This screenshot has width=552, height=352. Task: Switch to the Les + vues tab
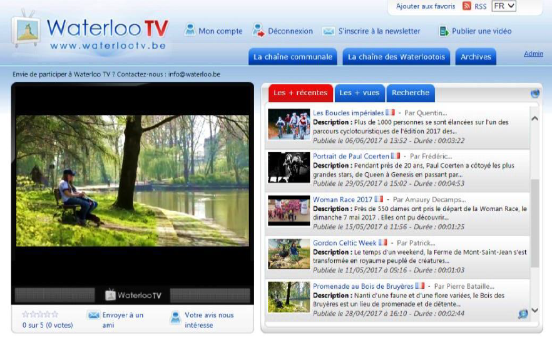point(359,93)
